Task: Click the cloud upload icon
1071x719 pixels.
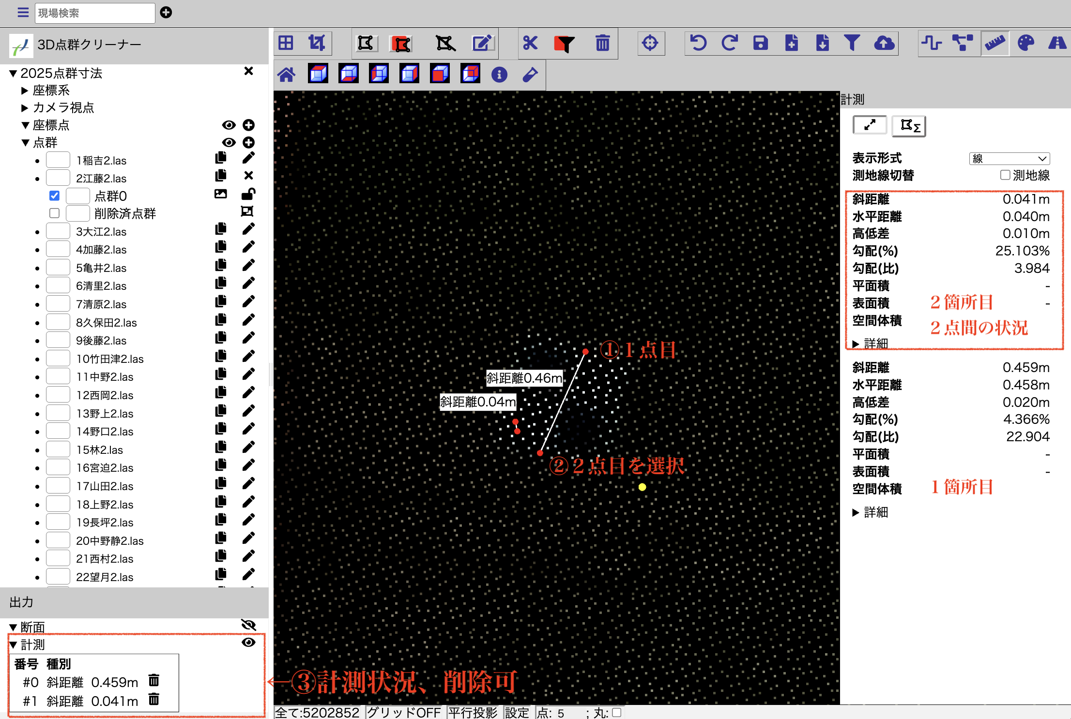Action: click(884, 43)
